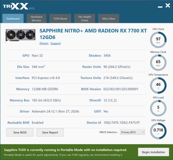Image resolution: width=173 pixels, height=160 pixels.
Task: Click Device Id value 1002:747E-1DA2-F475:FF
Action: click(x=121, y=122)
